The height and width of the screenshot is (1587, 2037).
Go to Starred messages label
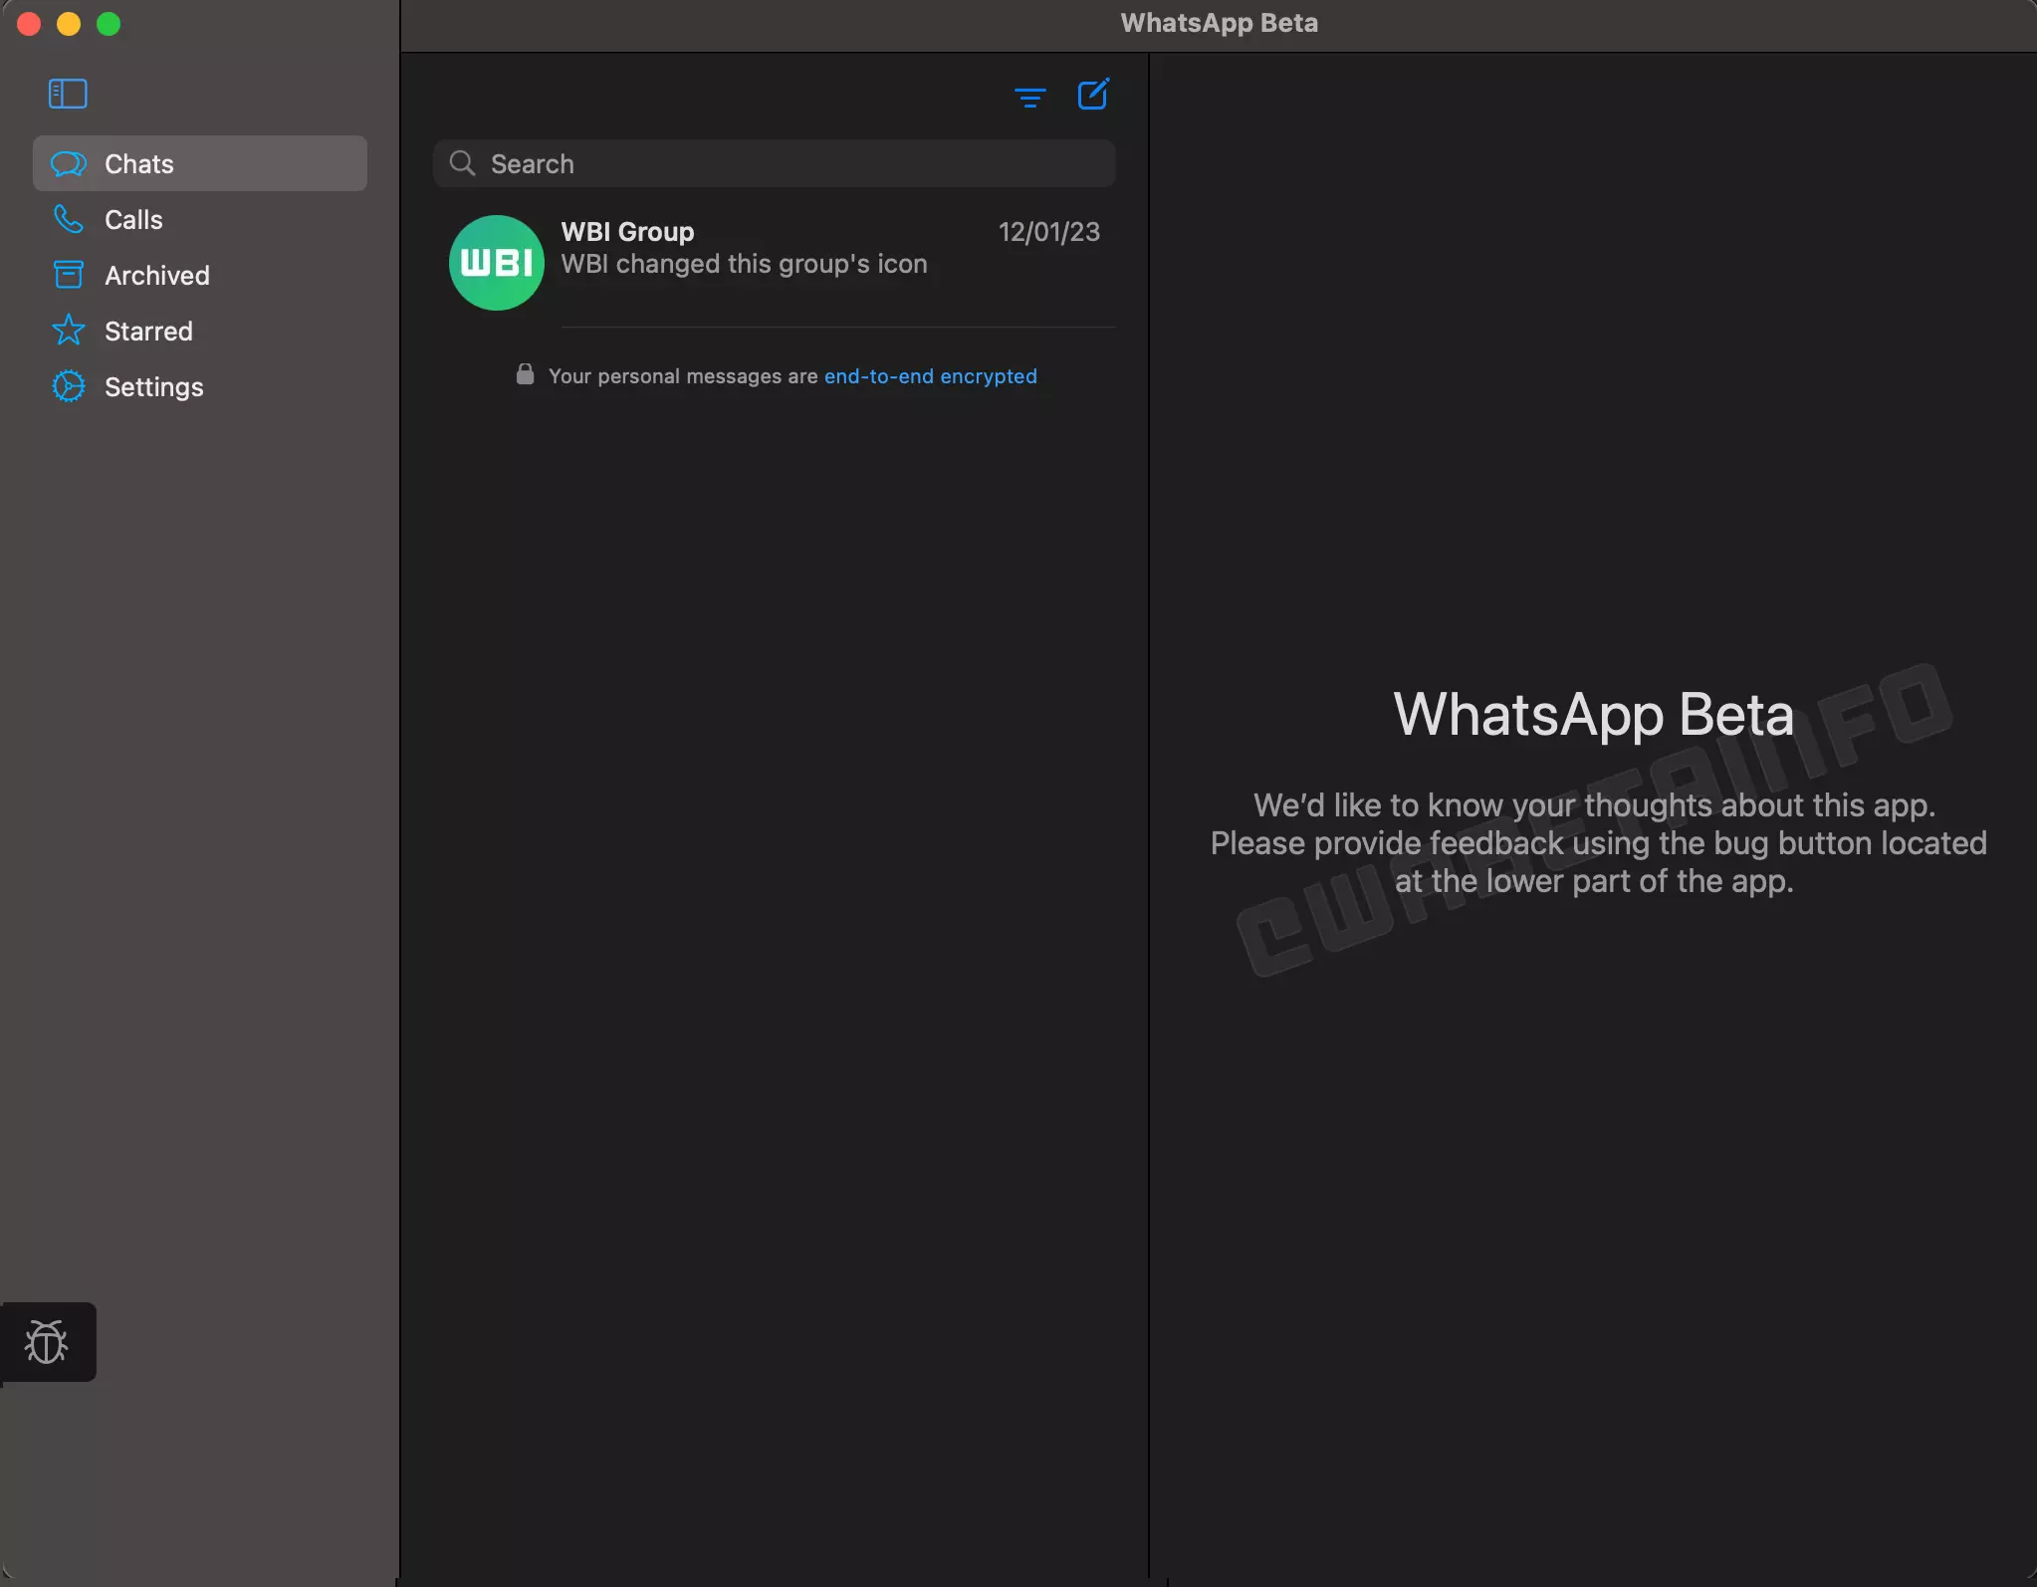point(148,332)
